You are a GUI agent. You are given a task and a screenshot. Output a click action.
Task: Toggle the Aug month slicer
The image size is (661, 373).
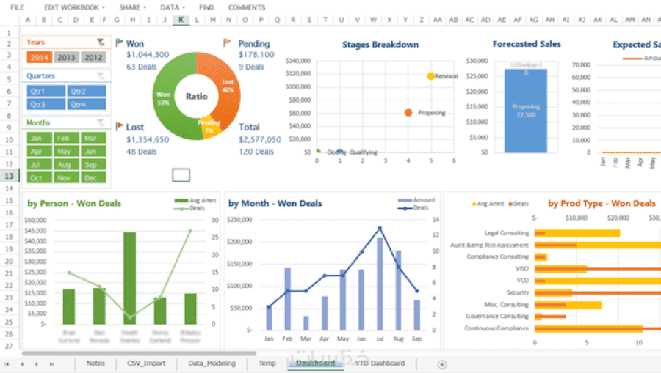pos(66,164)
